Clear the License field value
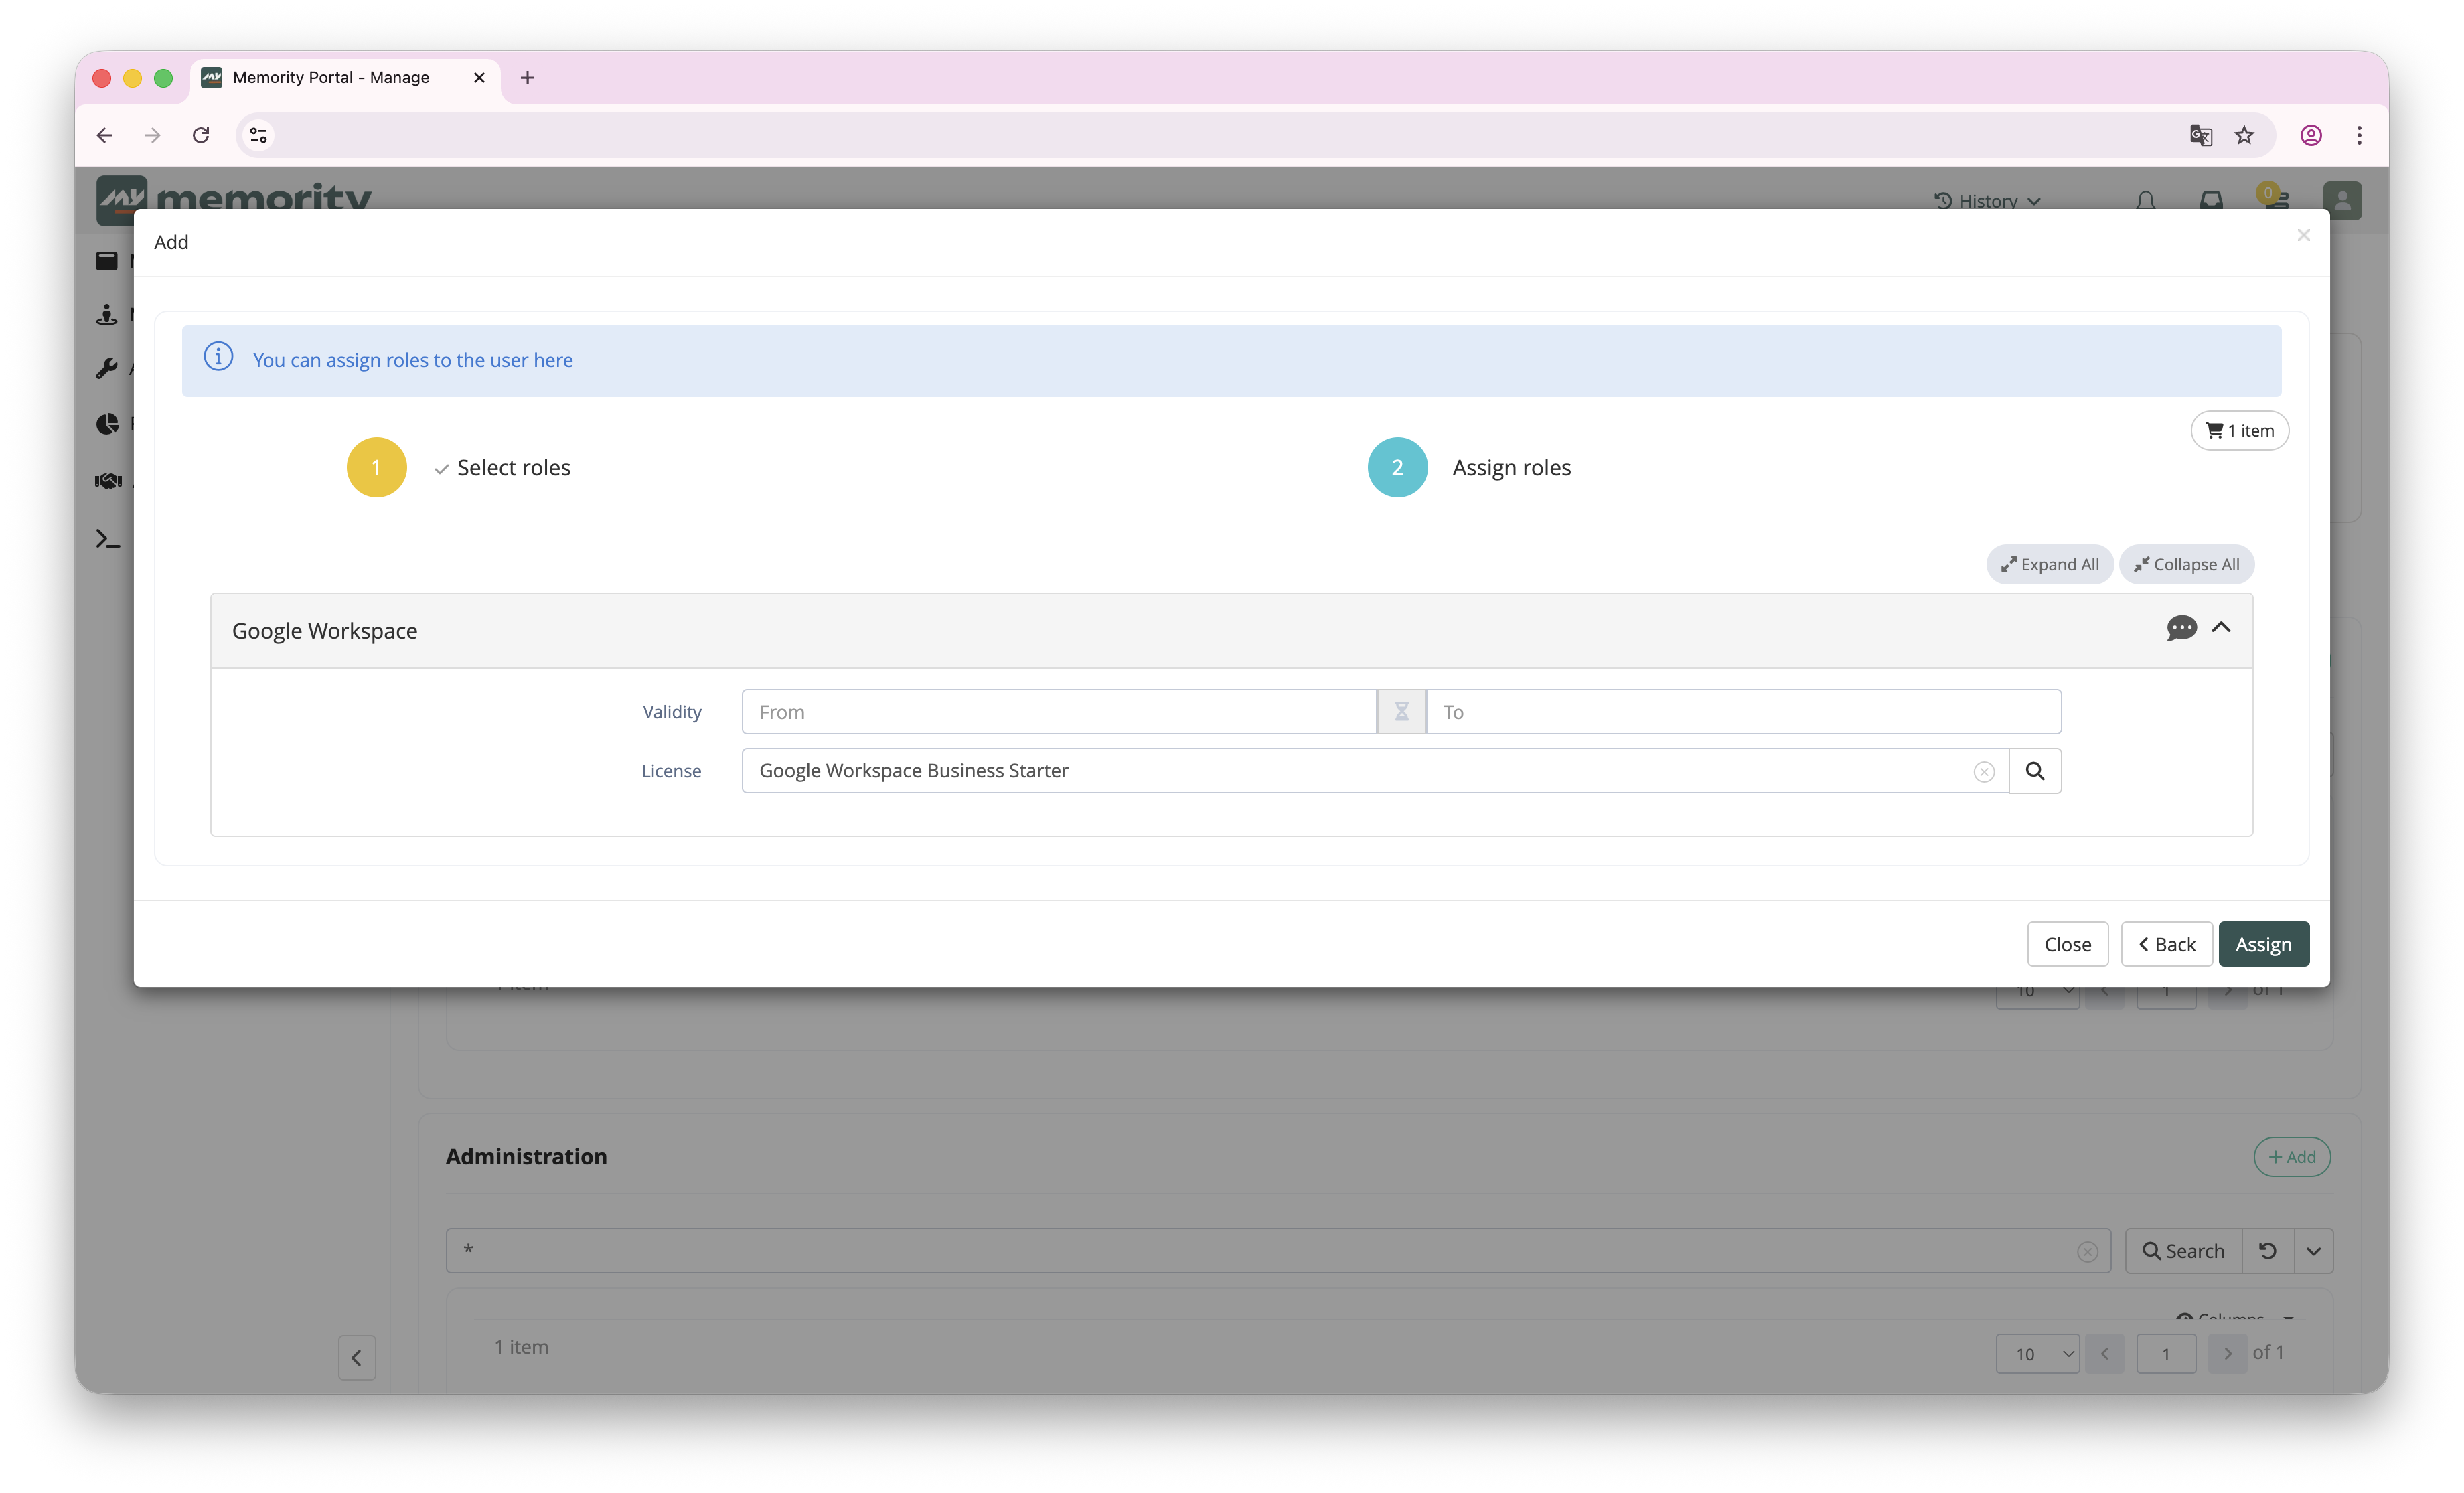 pos(1984,771)
